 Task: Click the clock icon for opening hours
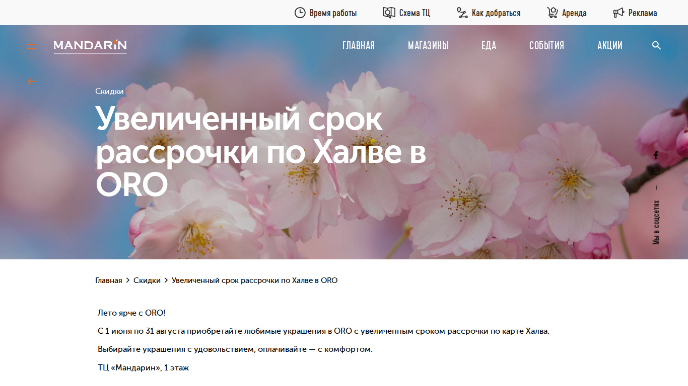tap(300, 13)
